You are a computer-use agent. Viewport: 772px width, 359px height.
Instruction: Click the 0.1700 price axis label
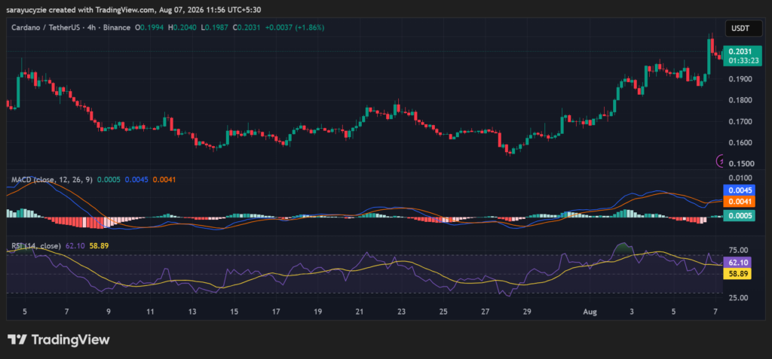pyautogui.click(x=740, y=121)
